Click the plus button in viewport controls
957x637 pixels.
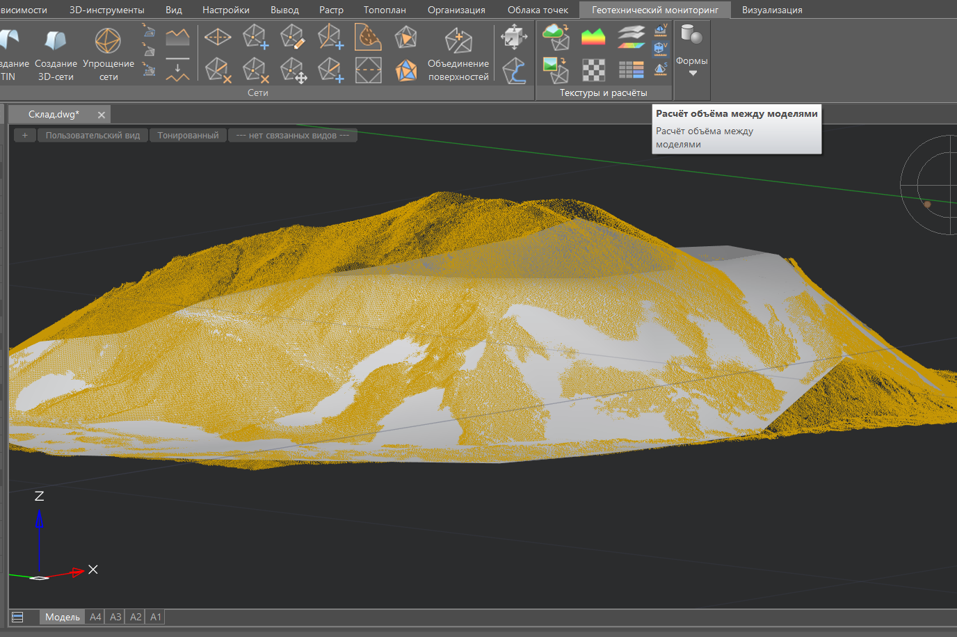24,136
